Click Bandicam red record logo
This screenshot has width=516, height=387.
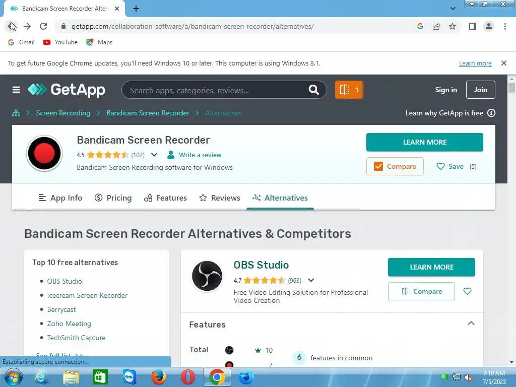[x=44, y=153]
